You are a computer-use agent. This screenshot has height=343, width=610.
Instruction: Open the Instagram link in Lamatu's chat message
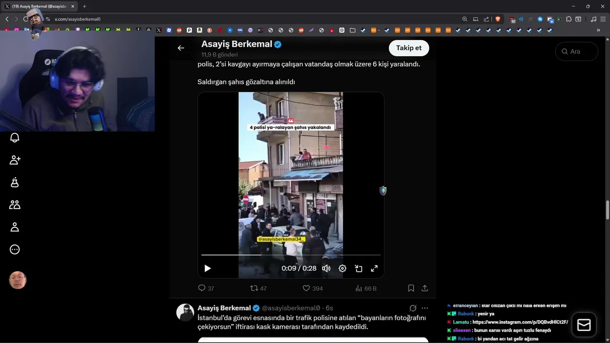[x=520, y=322]
